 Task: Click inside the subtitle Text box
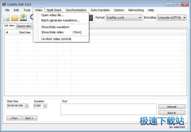coord(108,109)
